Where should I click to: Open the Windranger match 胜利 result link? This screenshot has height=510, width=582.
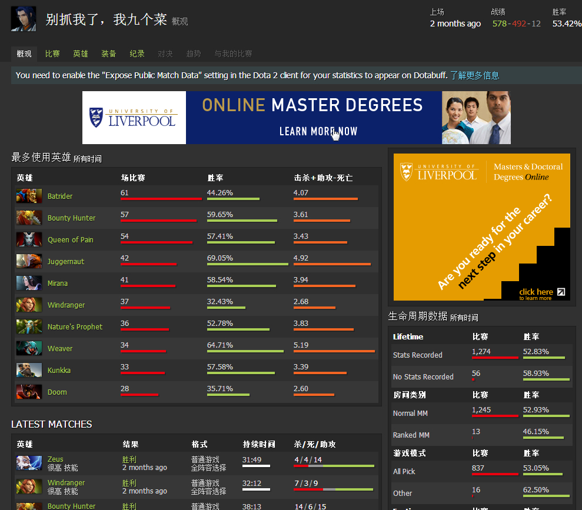click(x=129, y=482)
